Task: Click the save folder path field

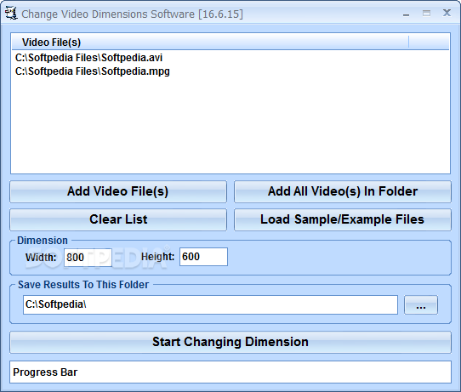Action: pos(210,304)
